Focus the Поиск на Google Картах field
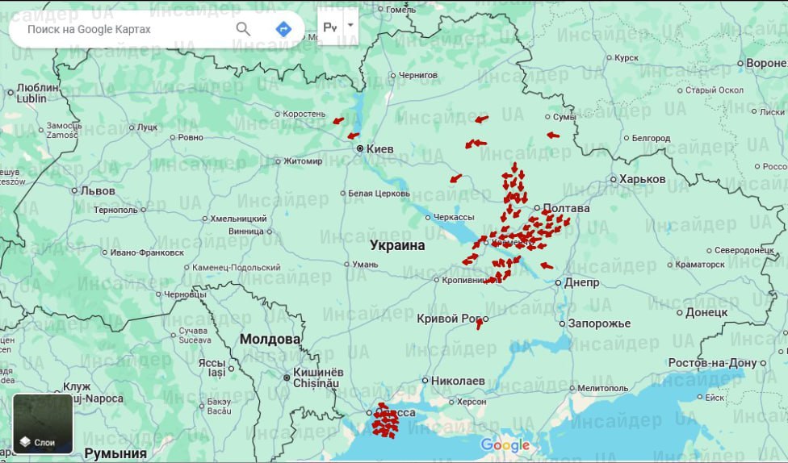This screenshot has height=463, width=788. pos(121,29)
